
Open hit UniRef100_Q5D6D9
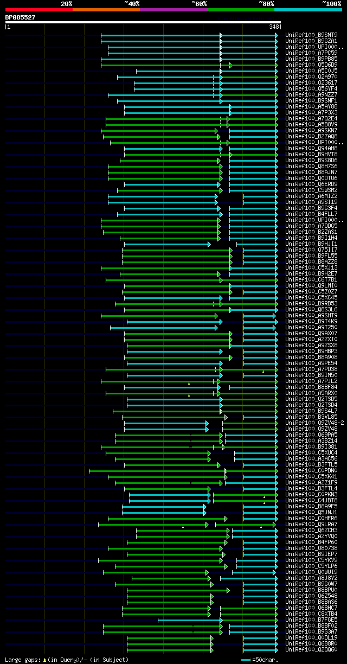[311, 65]
